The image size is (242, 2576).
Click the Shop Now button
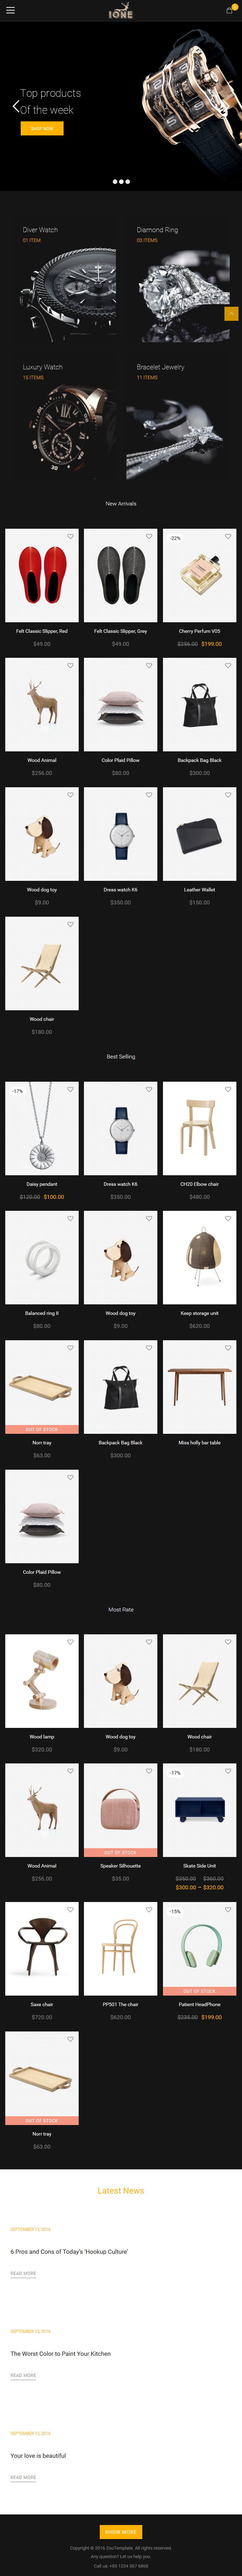pyautogui.click(x=42, y=128)
